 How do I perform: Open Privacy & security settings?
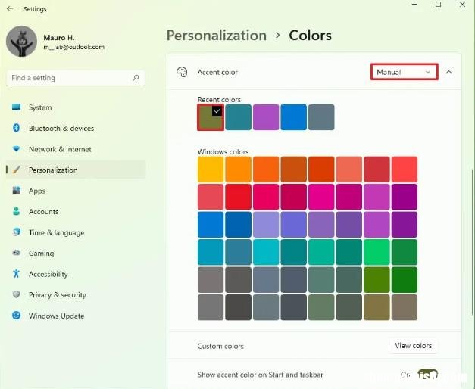76,294
